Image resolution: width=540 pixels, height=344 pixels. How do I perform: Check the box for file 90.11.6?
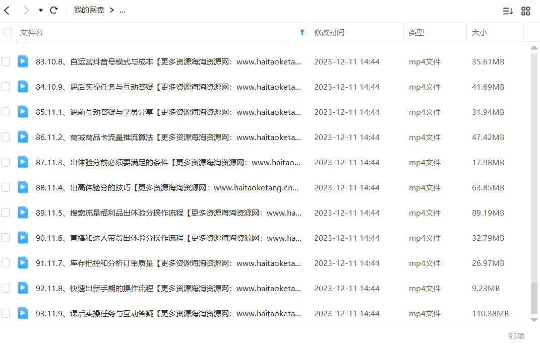[x=6, y=238]
